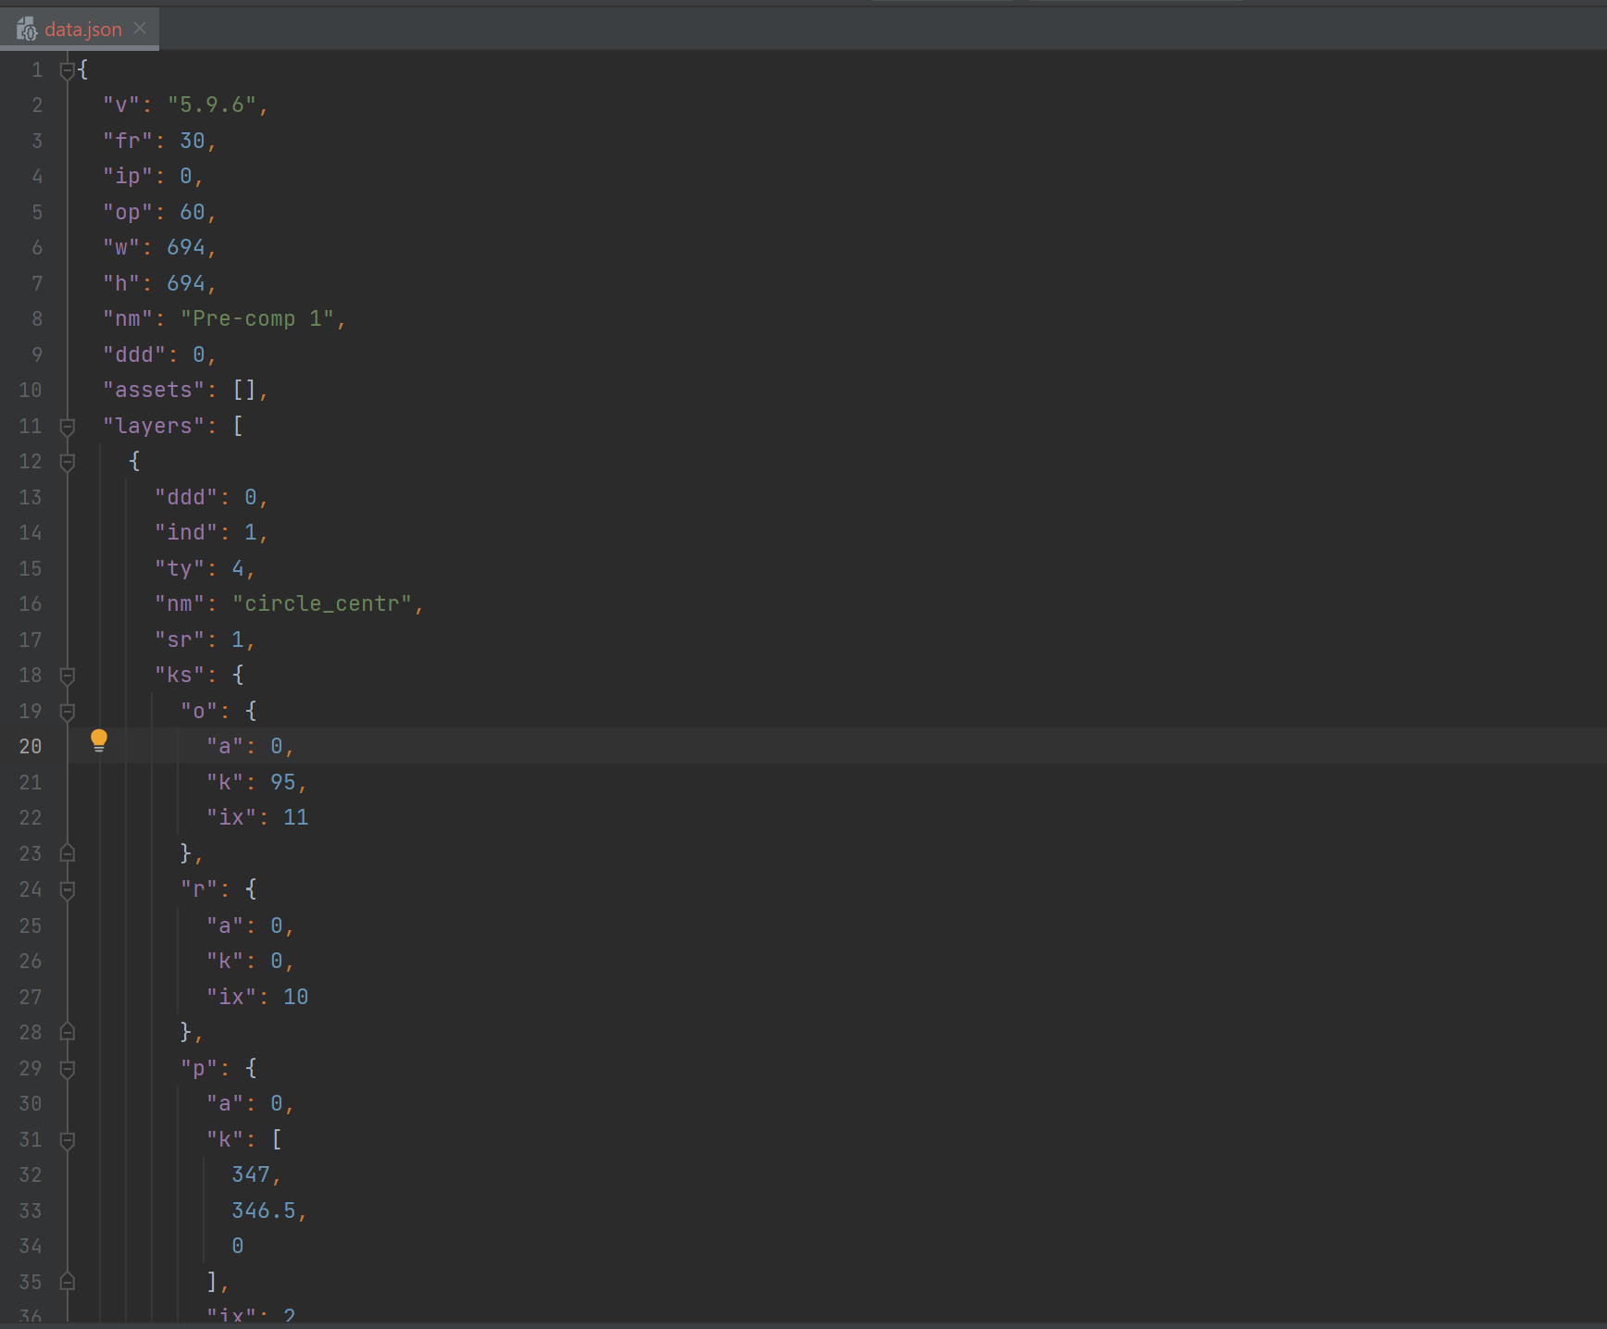This screenshot has height=1329, width=1607.
Task: Click line number 20 in the gutter
Action: click(x=31, y=746)
